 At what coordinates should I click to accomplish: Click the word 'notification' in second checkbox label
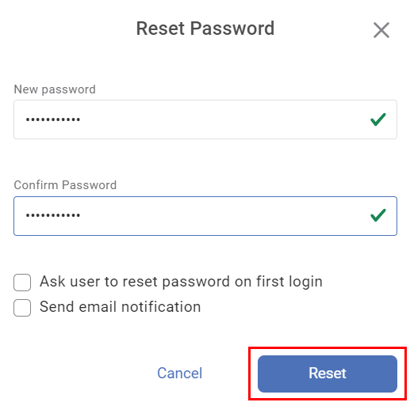161,306
